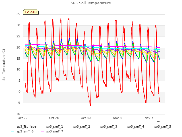Click the 20 y-axis tick label
The width and height of the screenshot is (182, 137).
point(18,48)
